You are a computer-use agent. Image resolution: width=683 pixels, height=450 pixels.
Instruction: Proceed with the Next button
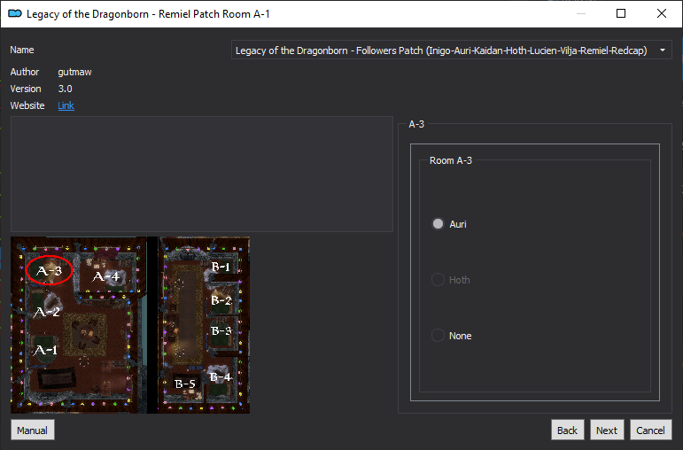coord(606,431)
